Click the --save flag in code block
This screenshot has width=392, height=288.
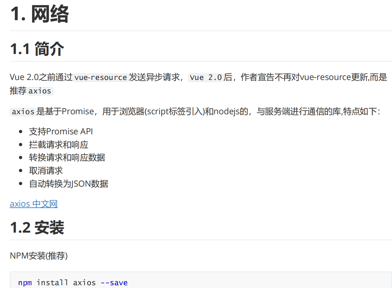tap(114, 283)
